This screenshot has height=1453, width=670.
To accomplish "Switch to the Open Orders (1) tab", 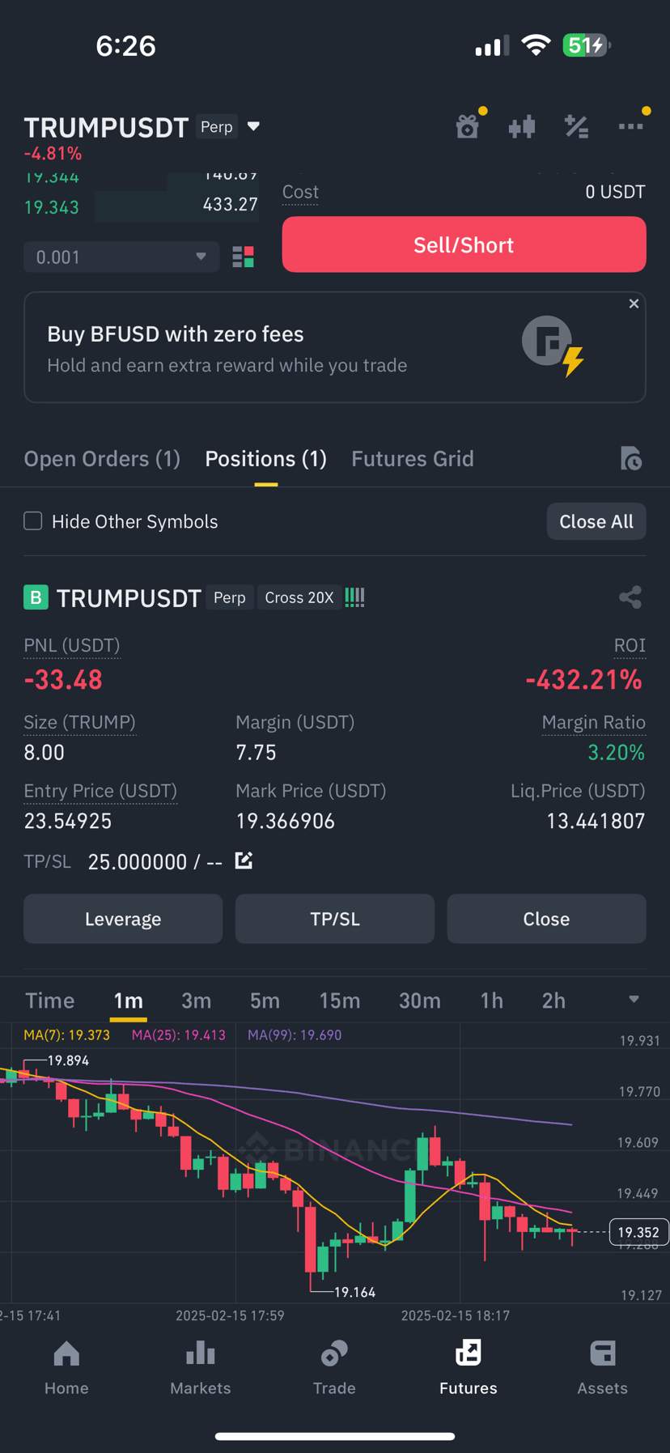I will (x=102, y=459).
